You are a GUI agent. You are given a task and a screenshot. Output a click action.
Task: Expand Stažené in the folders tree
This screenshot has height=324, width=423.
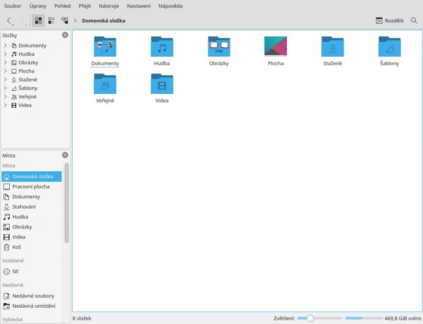pyautogui.click(x=5, y=80)
